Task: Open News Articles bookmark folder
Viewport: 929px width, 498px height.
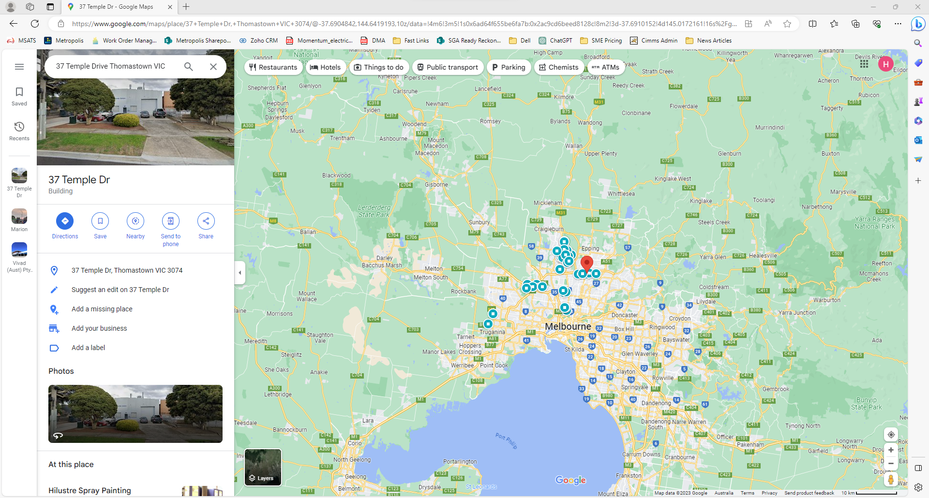Action: (709, 41)
